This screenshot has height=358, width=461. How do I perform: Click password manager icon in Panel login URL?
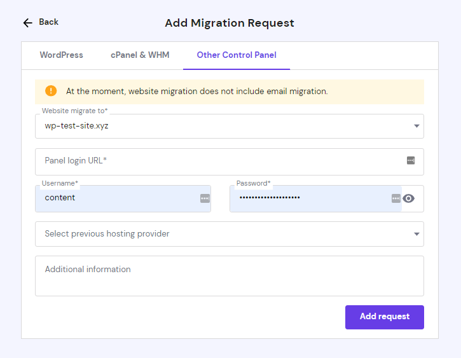coord(411,161)
